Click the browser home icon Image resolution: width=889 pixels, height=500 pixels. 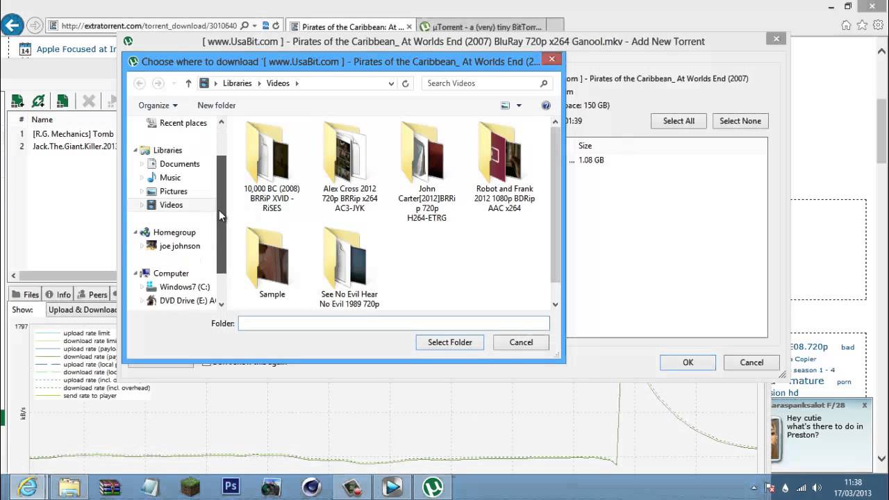click(846, 25)
